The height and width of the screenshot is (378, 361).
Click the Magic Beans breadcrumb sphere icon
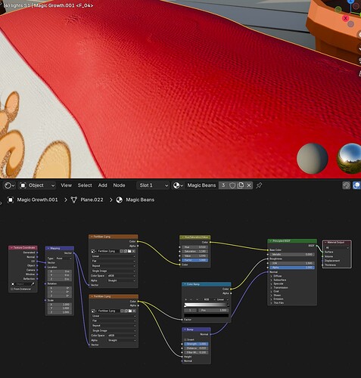[x=119, y=200]
